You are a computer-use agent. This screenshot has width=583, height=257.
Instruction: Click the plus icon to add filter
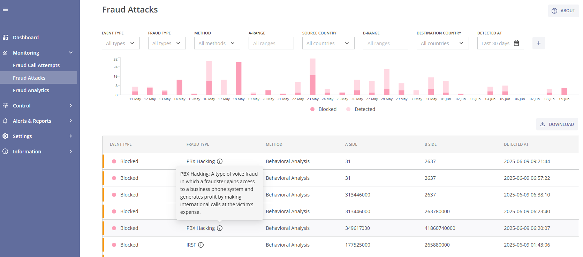point(538,43)
